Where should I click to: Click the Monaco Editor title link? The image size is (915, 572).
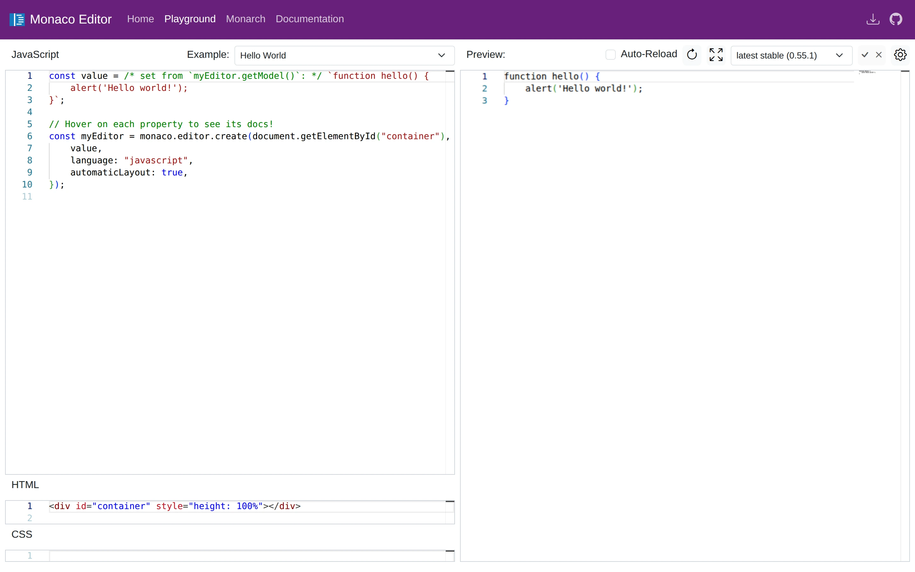point(71,19)
